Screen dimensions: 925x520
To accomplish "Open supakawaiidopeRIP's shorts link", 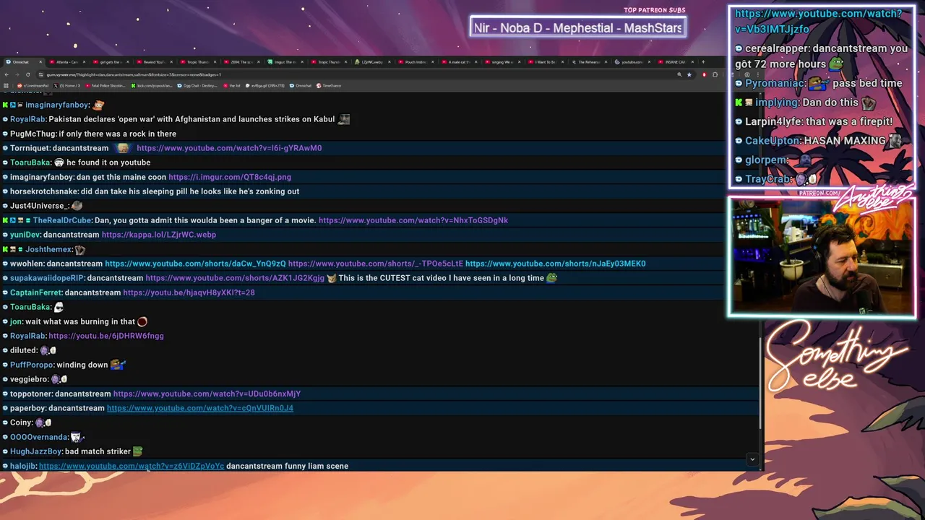I will (x=235, y=278).
